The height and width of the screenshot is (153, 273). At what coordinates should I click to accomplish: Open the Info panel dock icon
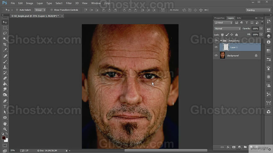[x=269, y=42]
